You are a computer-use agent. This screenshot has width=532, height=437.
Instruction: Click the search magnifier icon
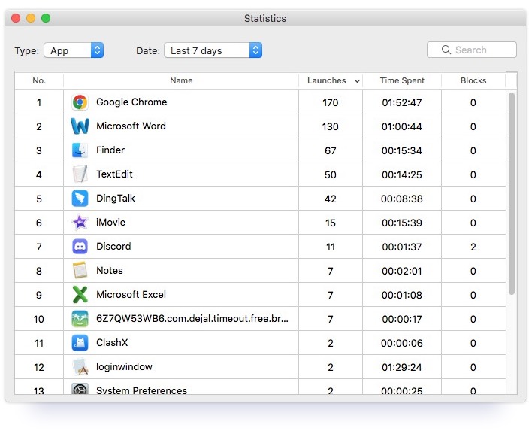446,50
